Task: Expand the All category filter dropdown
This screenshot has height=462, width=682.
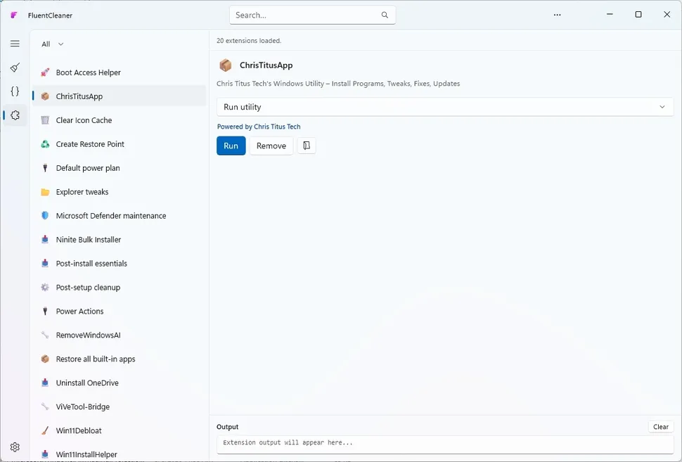Action: point(53,44)
